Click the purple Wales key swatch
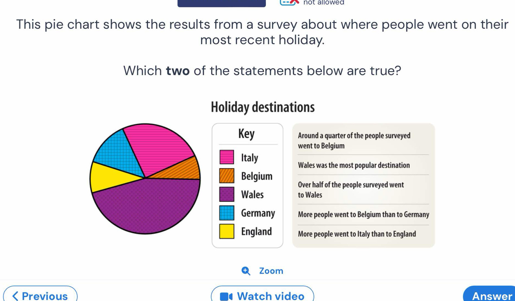Viewport: 515px width, 301px height. 226,194
